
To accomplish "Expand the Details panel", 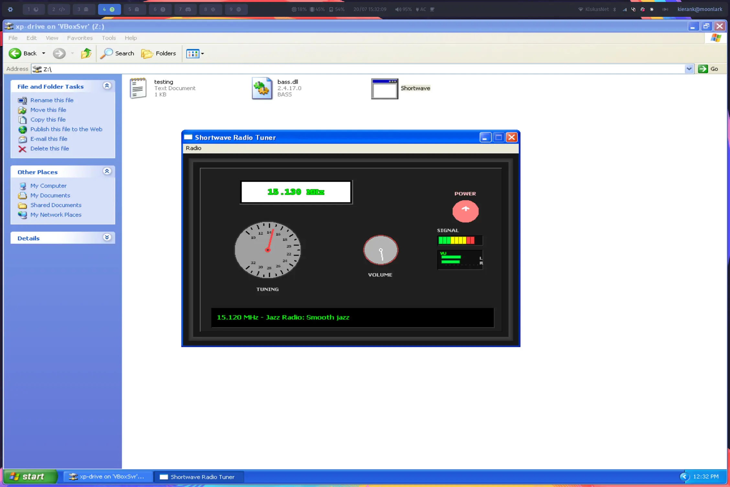I will point(107,237).
